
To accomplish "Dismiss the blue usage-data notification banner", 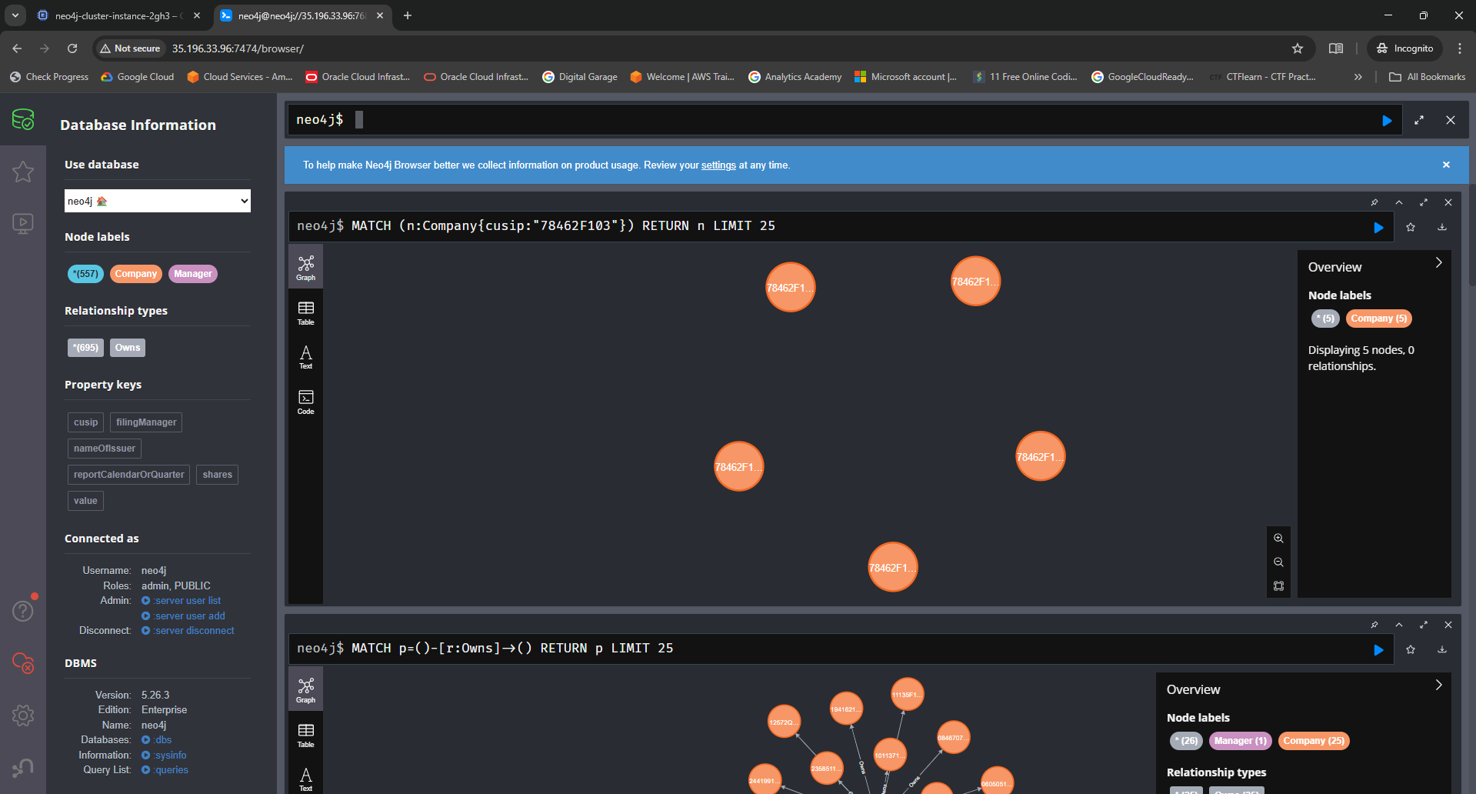I will 1446,165.
